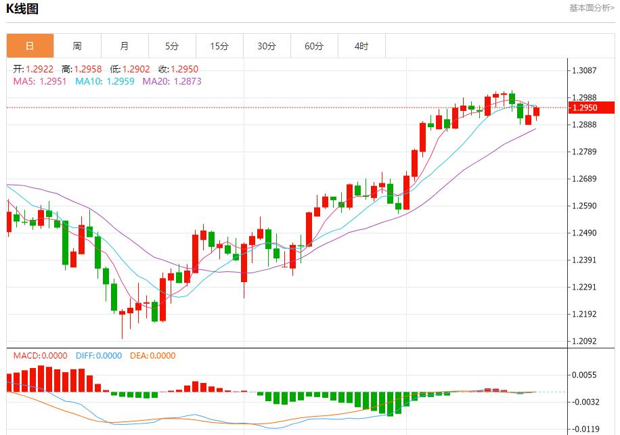Click the 1.2590 price axis label
Viewport: 620px width, 435px height.
584,206
